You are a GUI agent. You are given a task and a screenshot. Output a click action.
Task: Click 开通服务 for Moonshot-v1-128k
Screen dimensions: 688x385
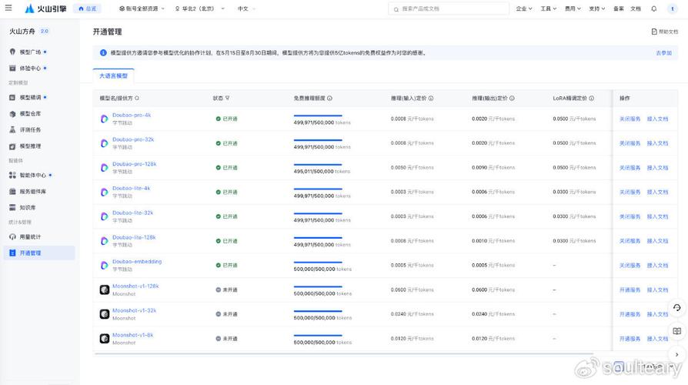630,290
